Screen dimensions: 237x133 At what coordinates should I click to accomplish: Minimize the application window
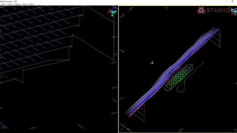(x=227, y=1)
